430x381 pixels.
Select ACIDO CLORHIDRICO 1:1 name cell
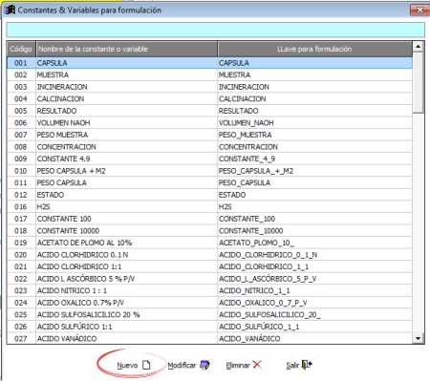pos(126,266)
